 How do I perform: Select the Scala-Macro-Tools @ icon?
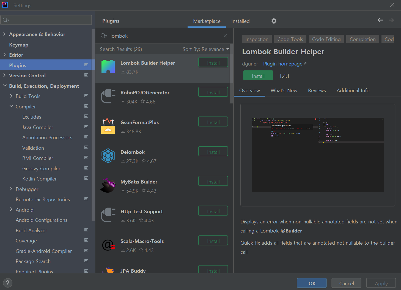(x=108, y=245)
